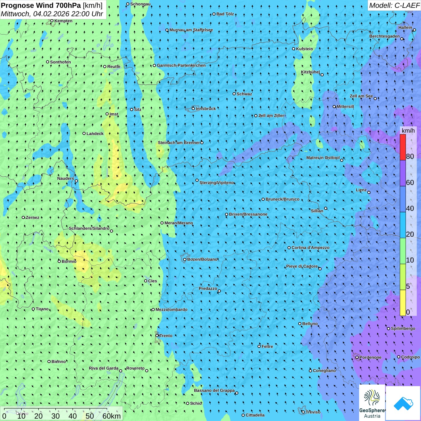This screenshot has height=421, width=421.
Task: Click the 'km/h' legend heading
Action: tap(408, 131)
